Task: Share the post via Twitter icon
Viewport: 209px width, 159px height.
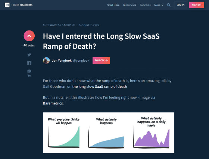Action: [x=29, y=55]
